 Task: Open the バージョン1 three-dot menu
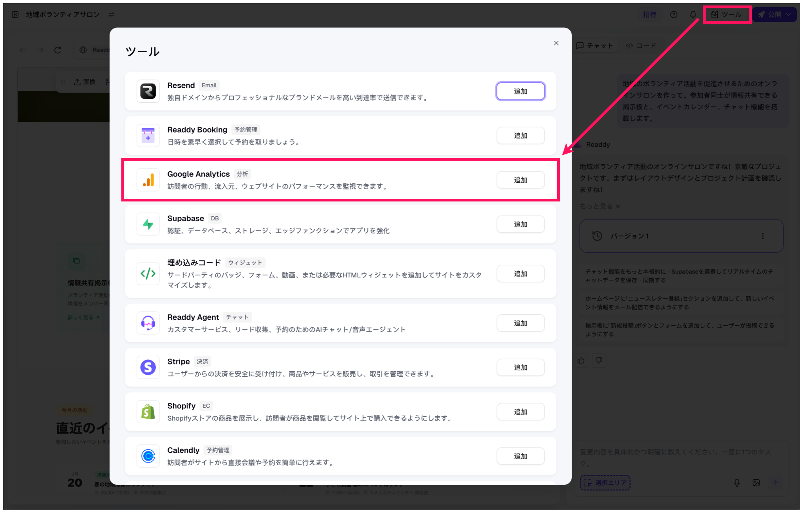click(x=762, y=236)
